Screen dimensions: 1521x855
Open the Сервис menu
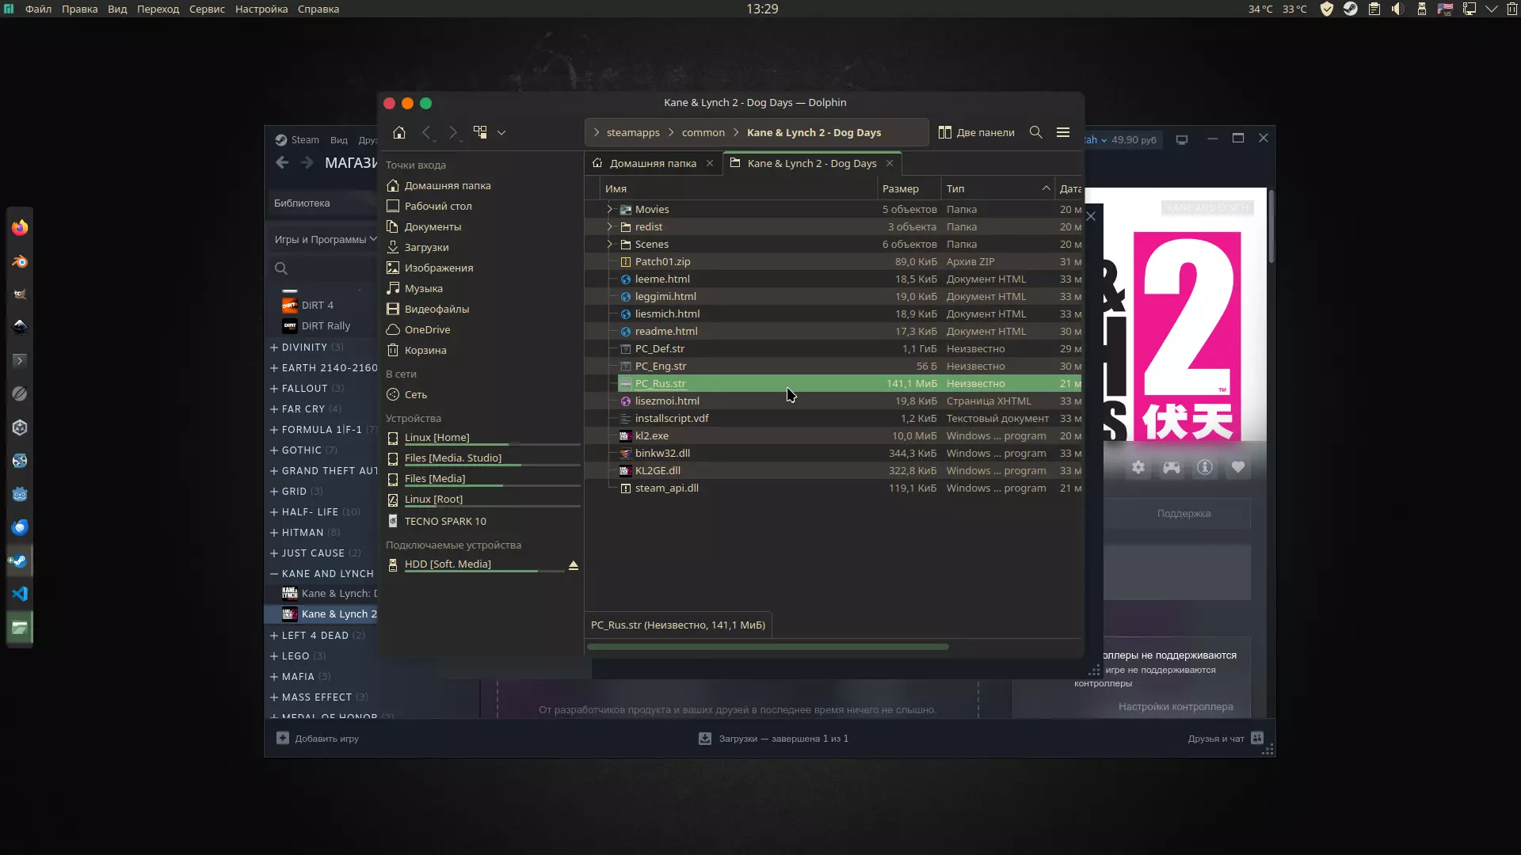(207, 9)
